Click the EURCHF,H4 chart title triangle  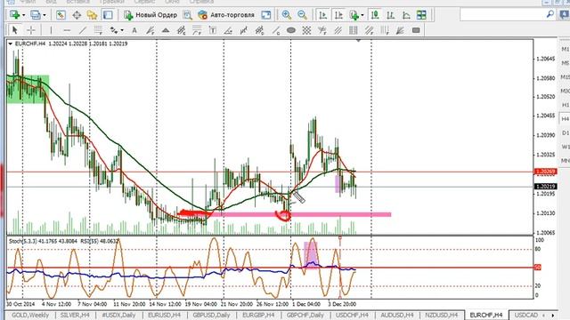click(x=10, y=44)
